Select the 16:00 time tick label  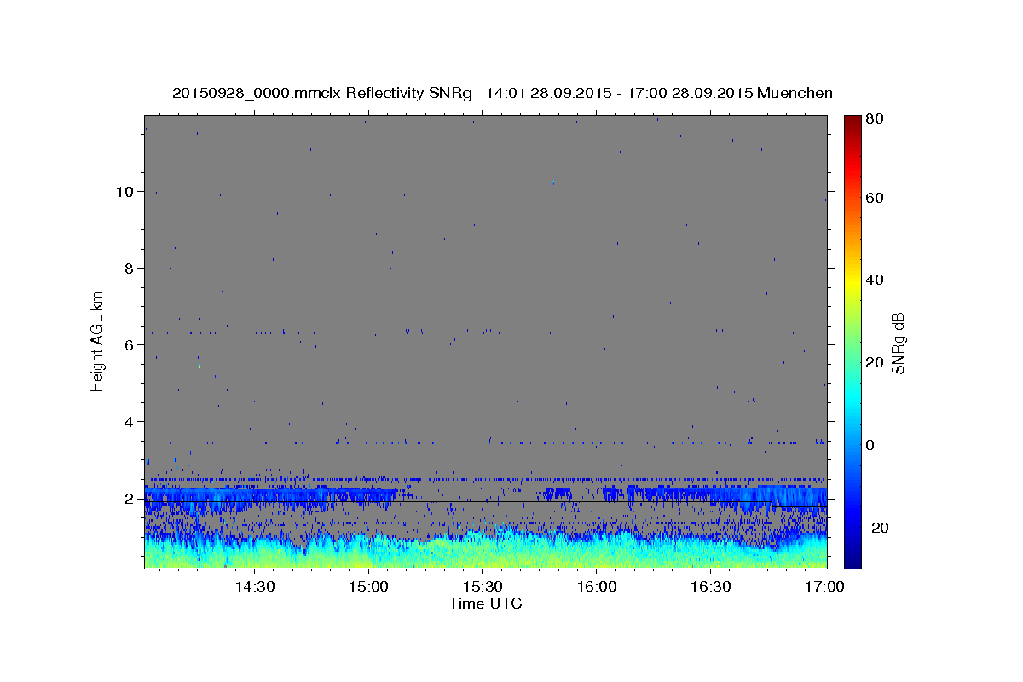coord(596,587)
